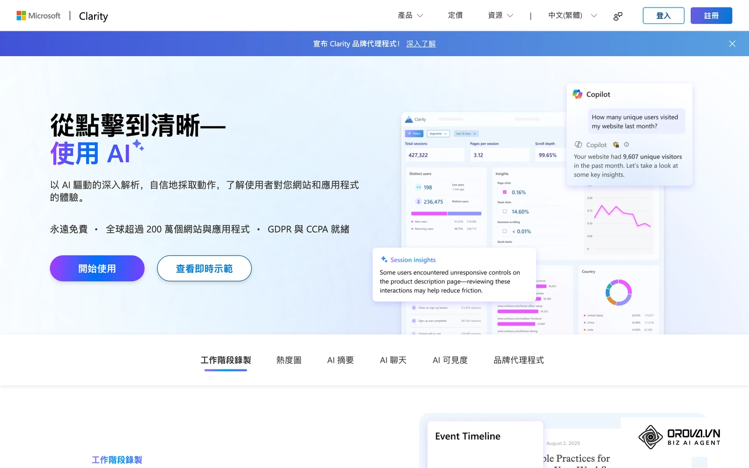
Task: Open the 中文(繁體) language selector
Action: coord(572,15)
